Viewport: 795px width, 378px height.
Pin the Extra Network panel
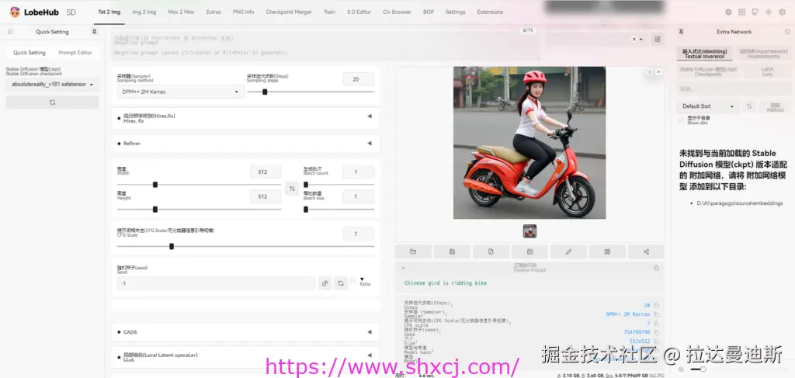681,31
